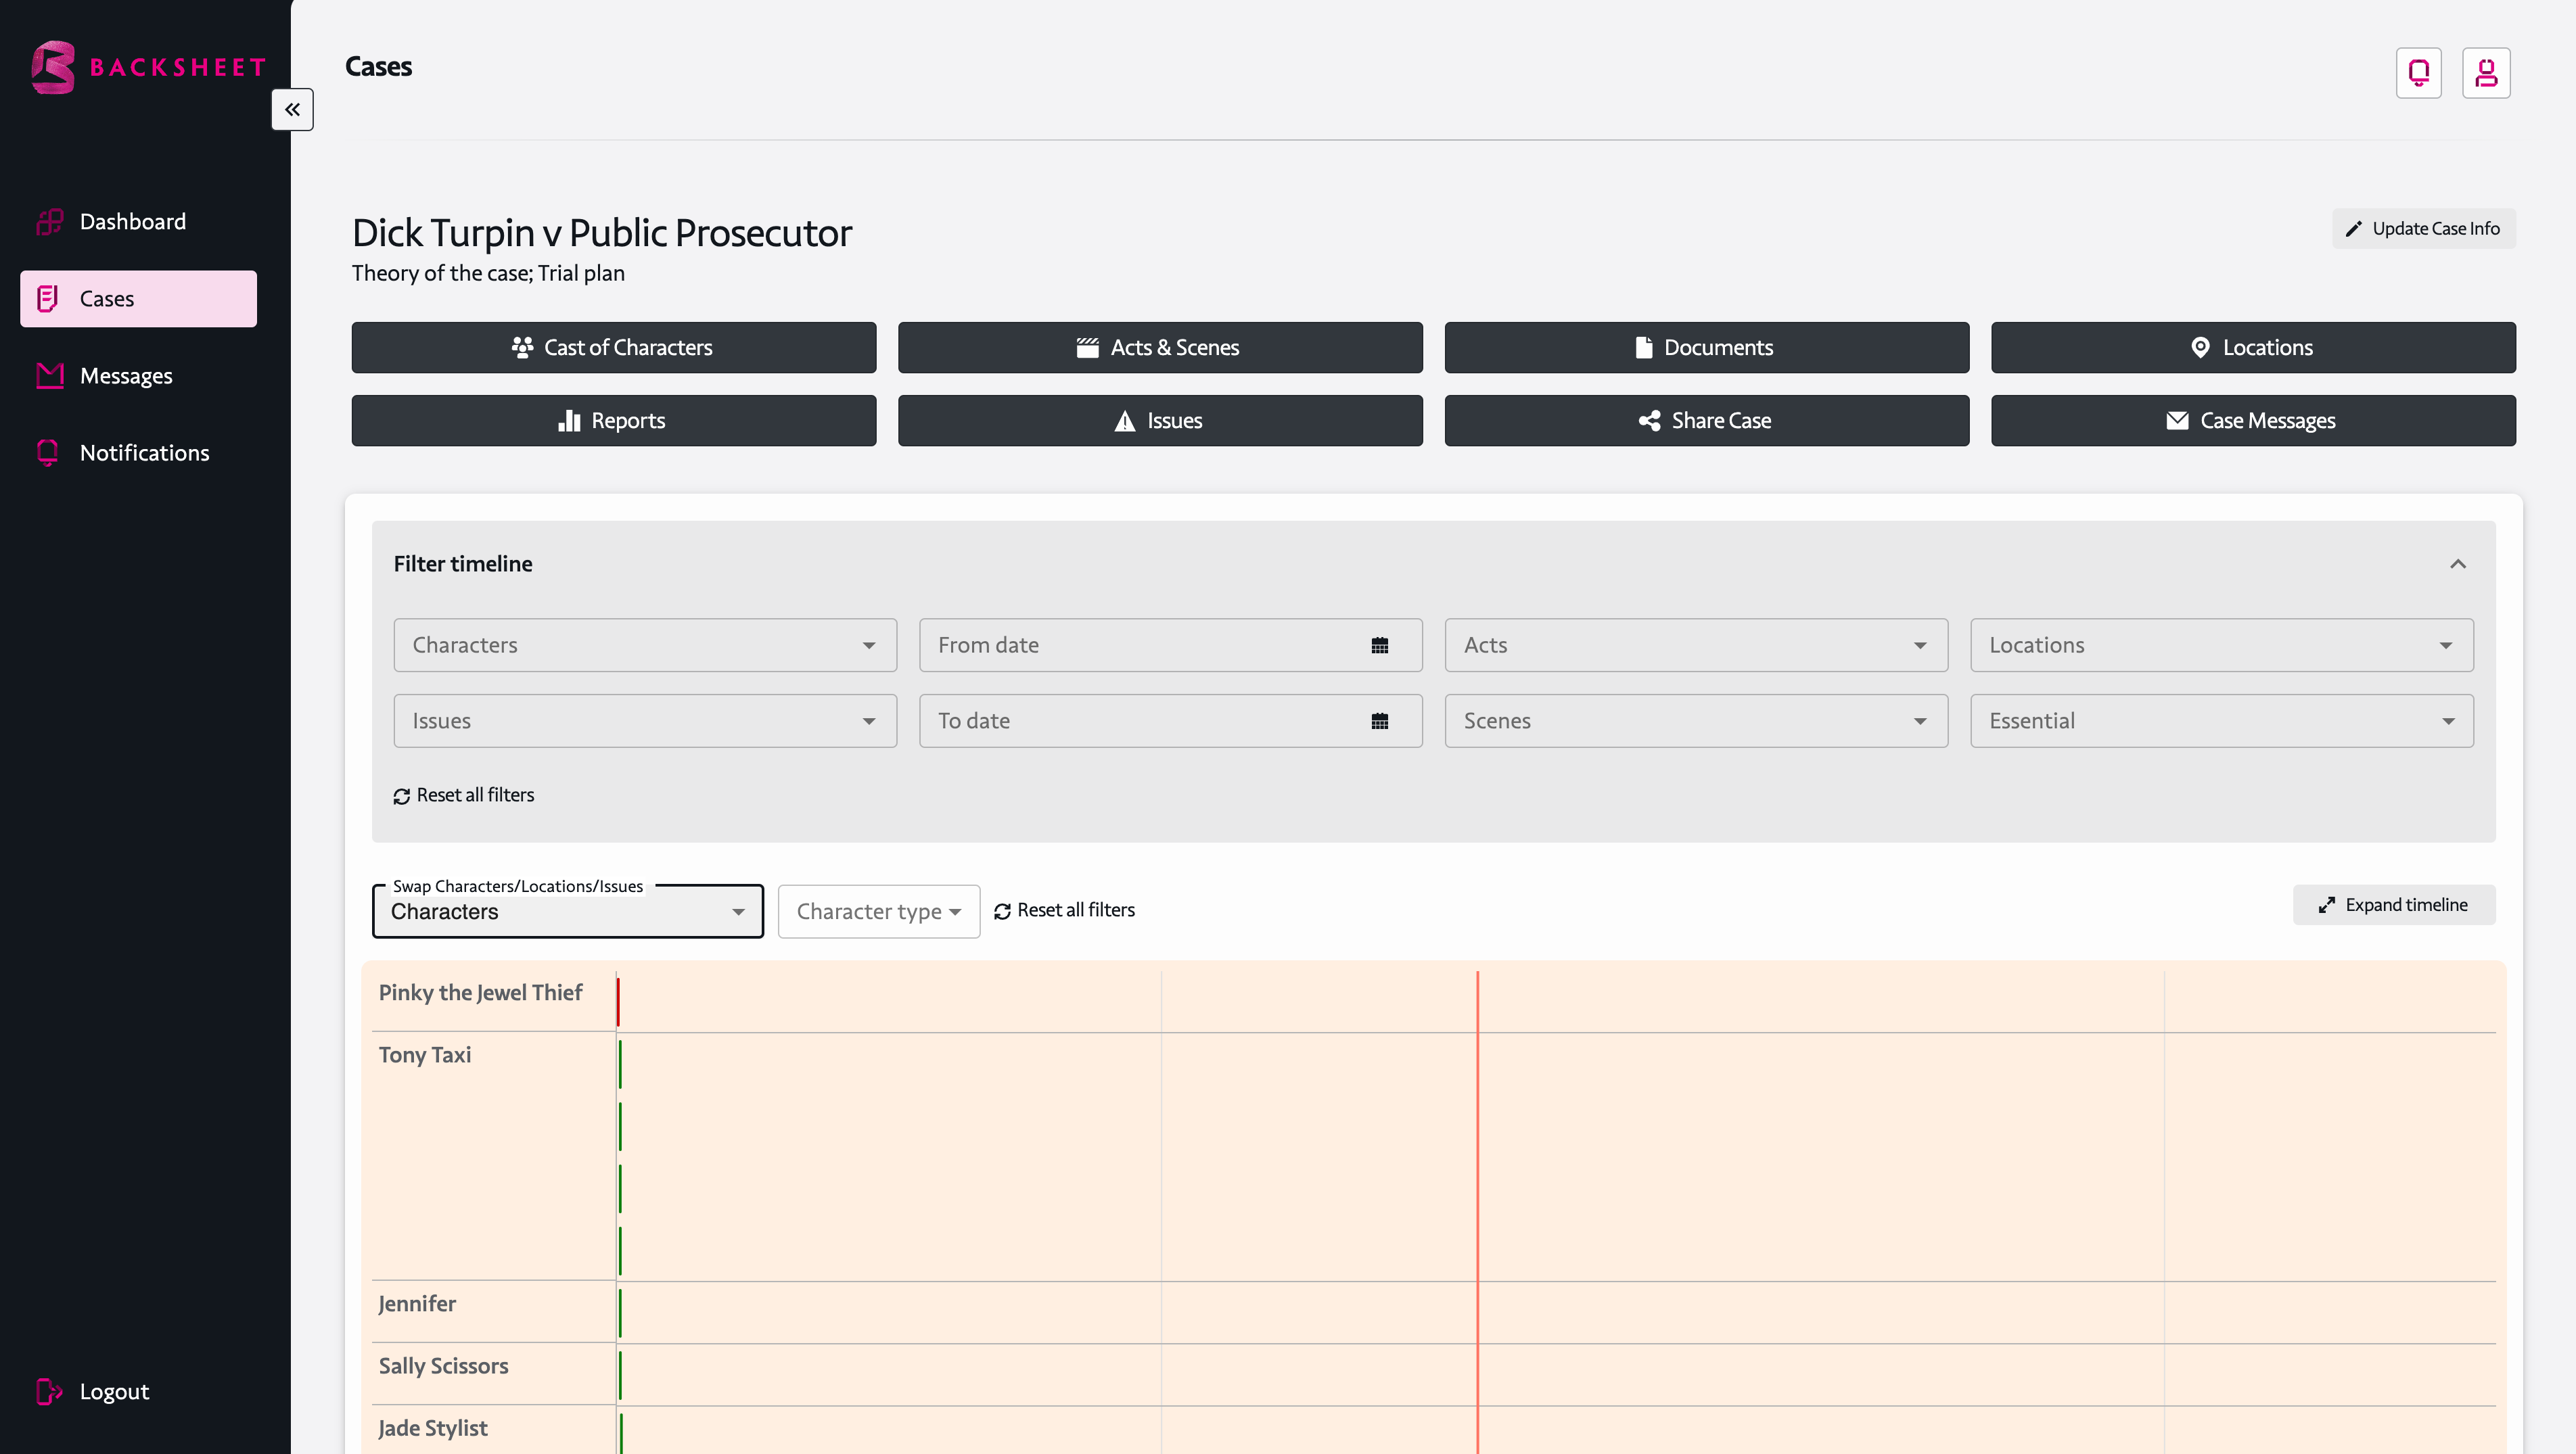Open Cast of Characters section
The image size is (2576, 1454).
pyautogui.click(x=613, y=348)
